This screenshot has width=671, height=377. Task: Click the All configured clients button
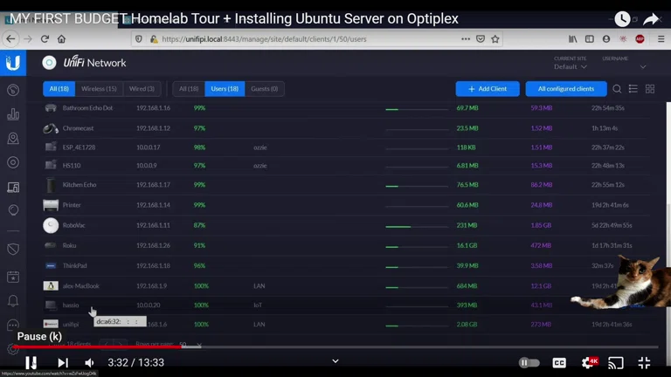pyautogui.click(x=565, y=89)
